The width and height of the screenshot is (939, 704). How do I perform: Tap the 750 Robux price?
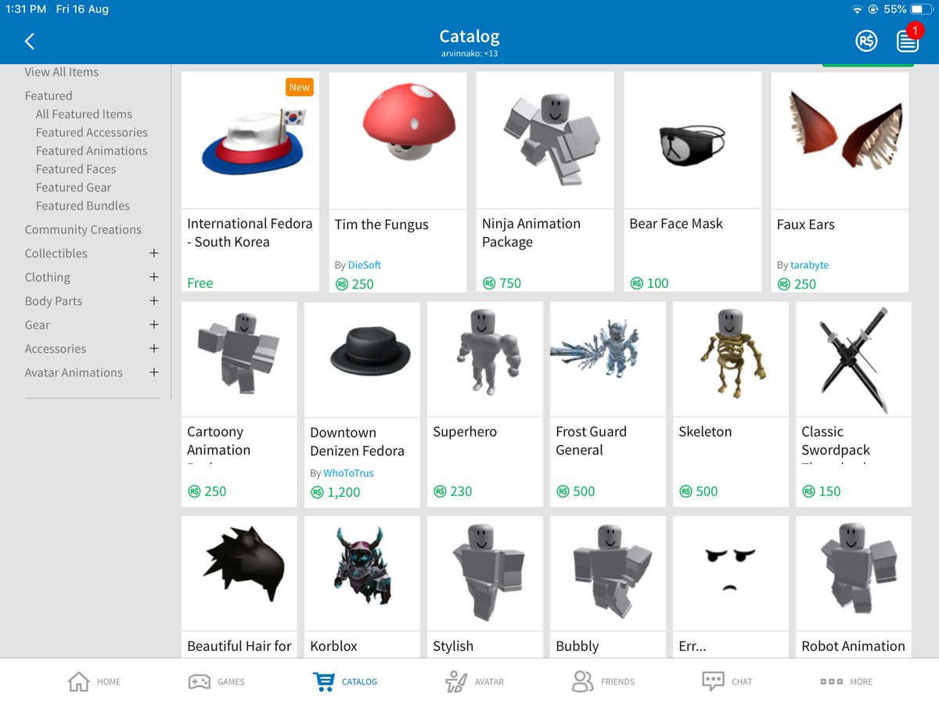tap(502, 283)
